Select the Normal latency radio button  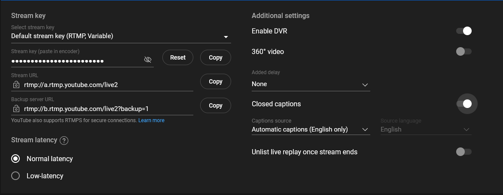point(15,159)
